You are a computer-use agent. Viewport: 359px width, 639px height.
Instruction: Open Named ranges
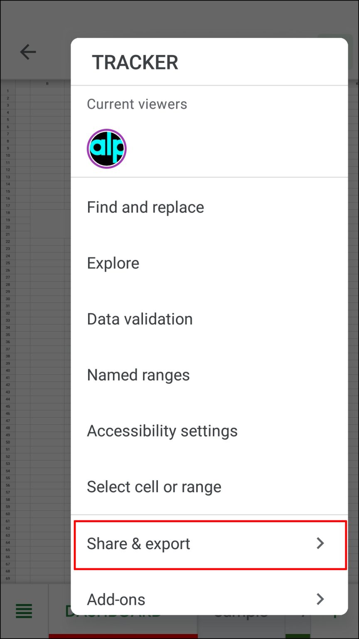pyautogui.click(x=138, y=374)
